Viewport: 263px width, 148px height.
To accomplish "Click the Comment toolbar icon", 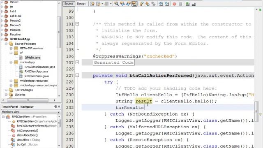I will 187,4.
